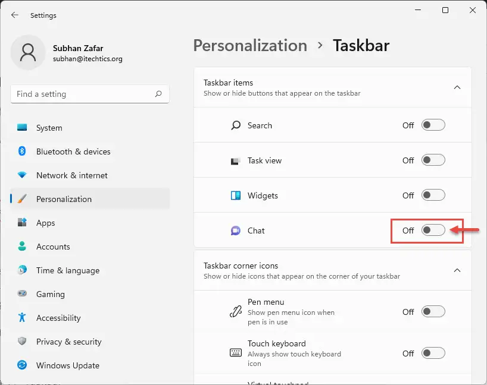Click the Accessibility figure icon
The image size is (487, 385).
click(x=22, y=317)
